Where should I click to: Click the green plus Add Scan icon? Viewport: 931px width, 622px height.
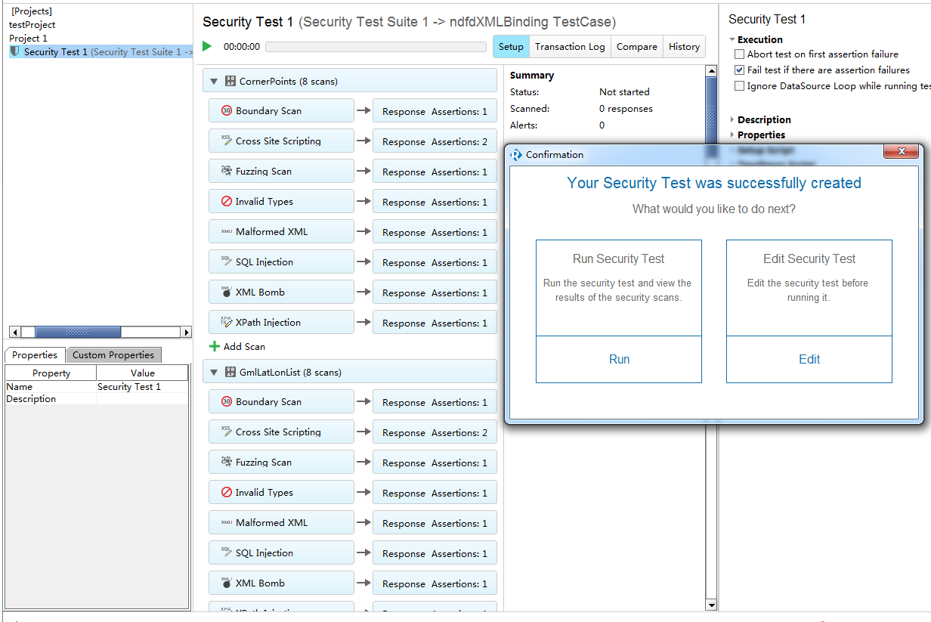pos(215,347)
